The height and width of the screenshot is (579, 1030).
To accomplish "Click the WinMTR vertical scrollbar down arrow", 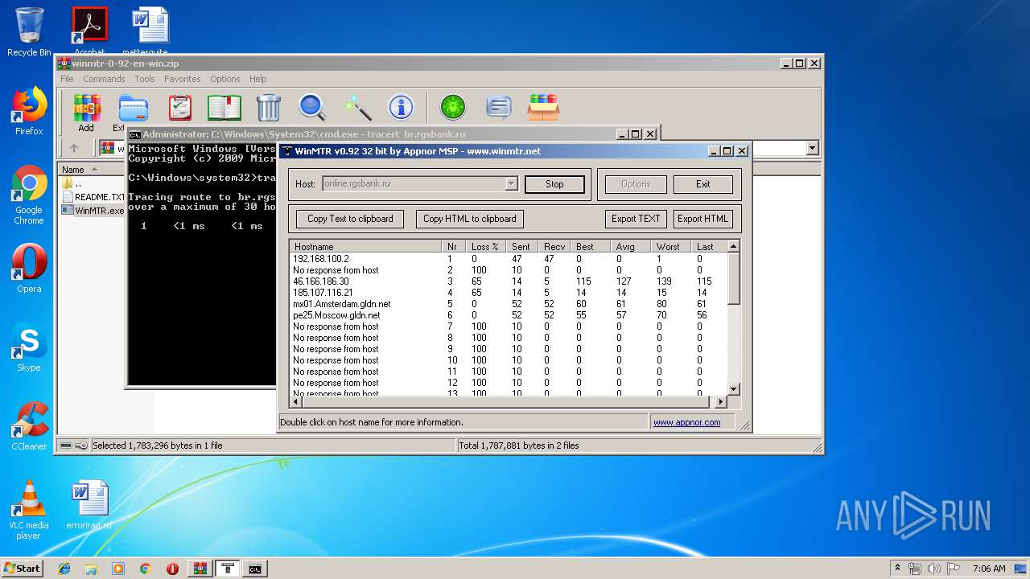I will [733, 389].
